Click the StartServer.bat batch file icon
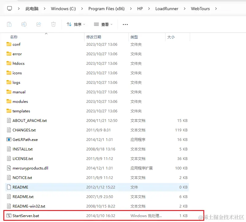Image resolution: width=246 pixels, height=222 pixels. [9, 216]
